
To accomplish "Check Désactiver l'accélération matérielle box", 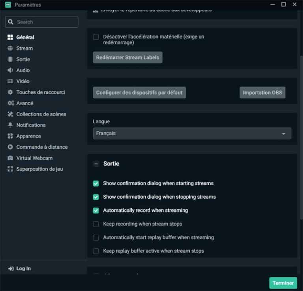I will click(x=96, y=37).
